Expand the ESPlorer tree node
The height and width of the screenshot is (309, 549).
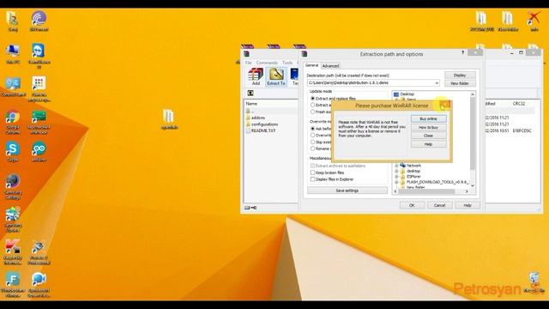coord(396,177)
